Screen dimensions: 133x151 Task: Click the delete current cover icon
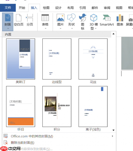(6, 142)
